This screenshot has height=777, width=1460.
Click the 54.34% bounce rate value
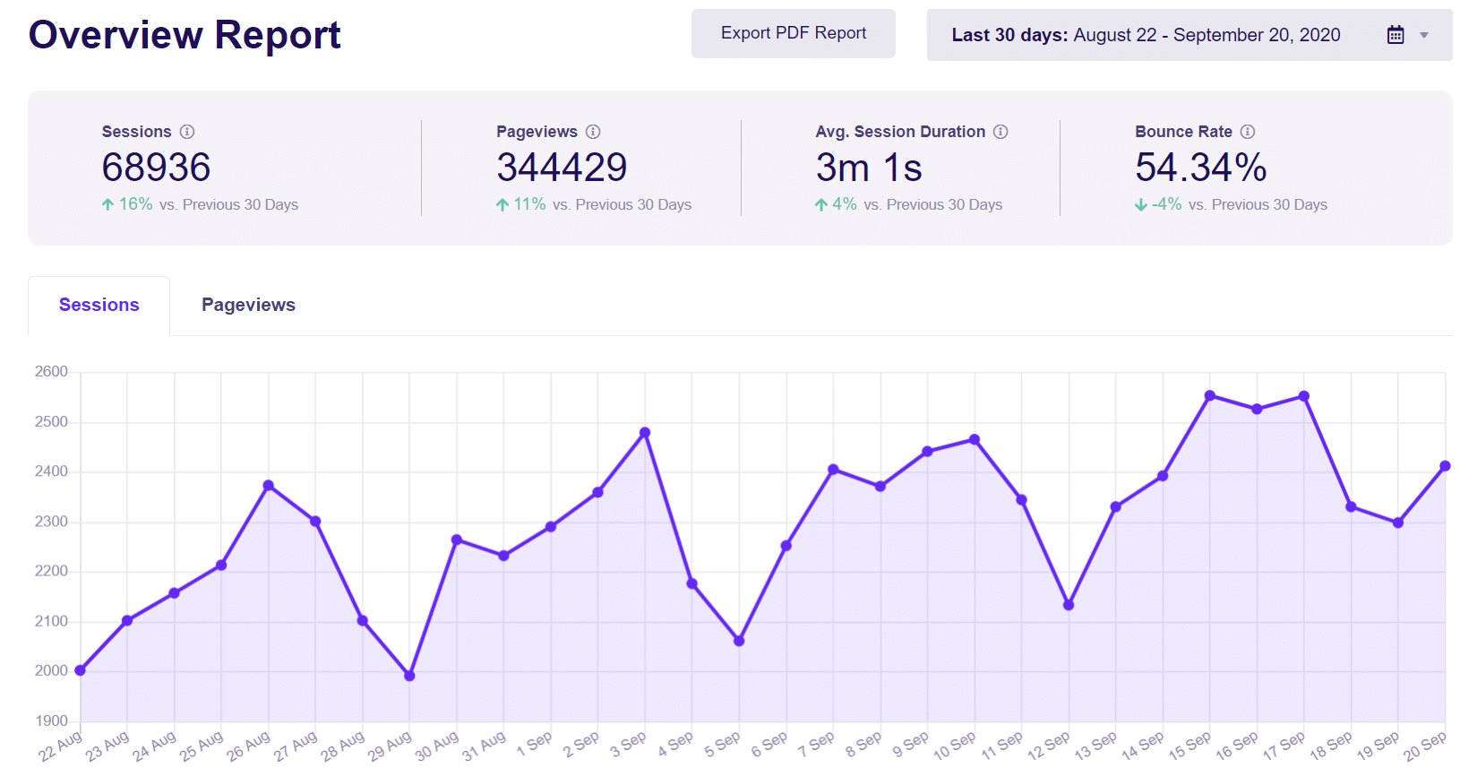click(x=1200, y=168)
